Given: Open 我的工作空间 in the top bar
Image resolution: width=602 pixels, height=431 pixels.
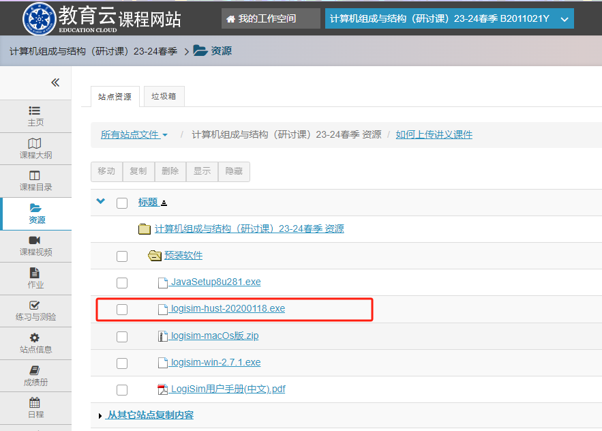Looking at the screenshot, I should [x=271, y=18].
